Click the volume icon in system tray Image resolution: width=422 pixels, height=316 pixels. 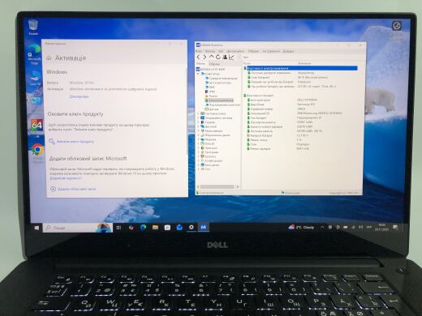click(x=360, y=228)
